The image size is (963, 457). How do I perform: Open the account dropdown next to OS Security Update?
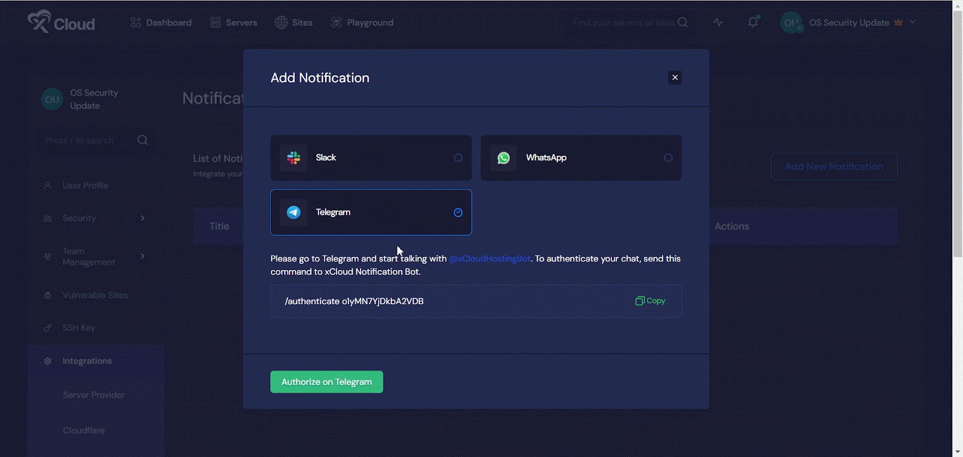tap(912, 22)
